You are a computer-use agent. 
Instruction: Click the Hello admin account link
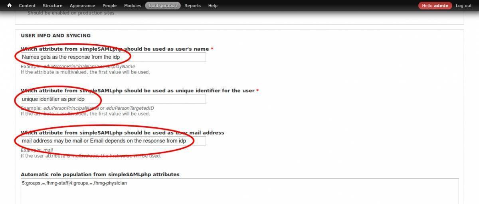(x=435, y=6)
